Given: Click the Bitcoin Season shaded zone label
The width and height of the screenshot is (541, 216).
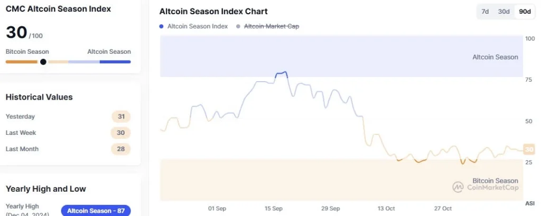Looking at the screenshot, I should click(495, 181).
